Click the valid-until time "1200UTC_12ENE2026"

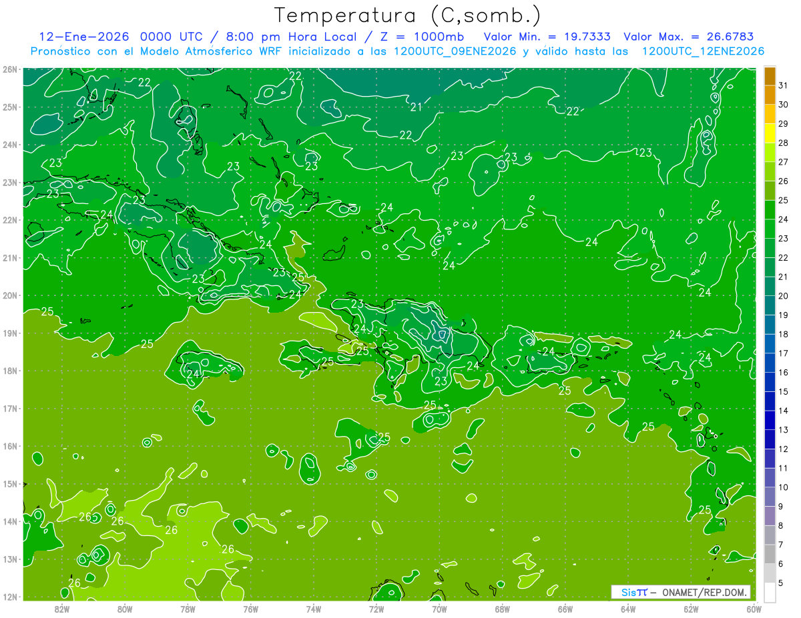(x=703, y=51)
